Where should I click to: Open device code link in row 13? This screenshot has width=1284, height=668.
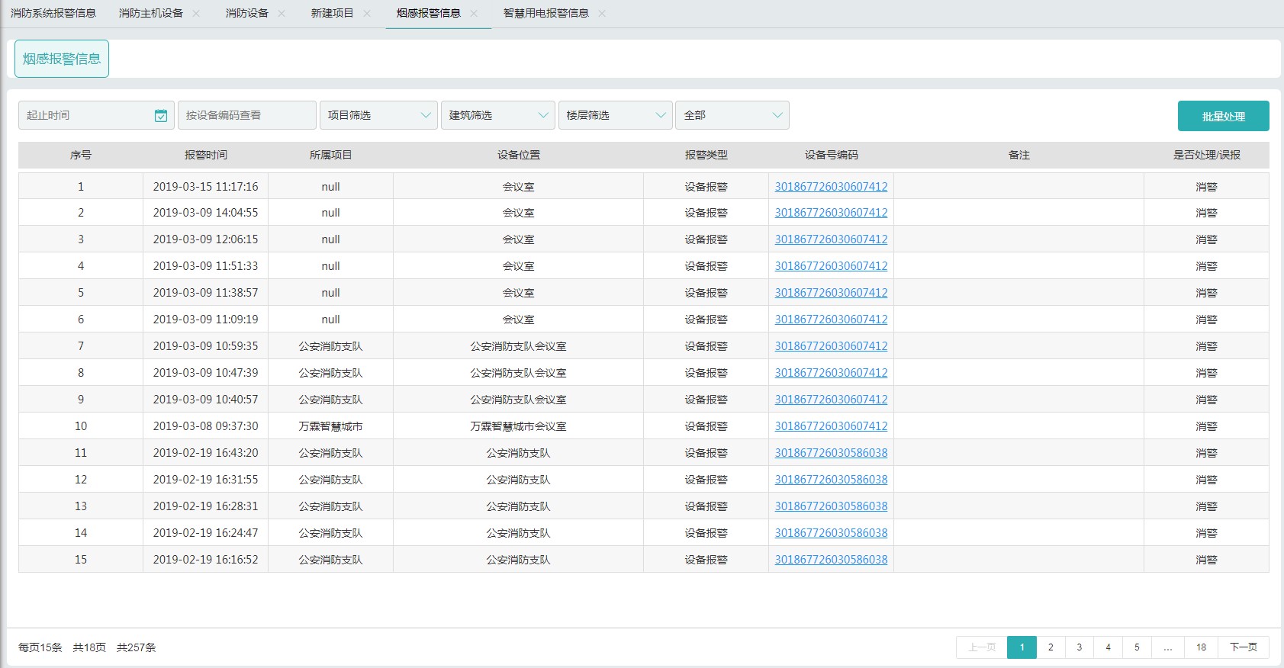tap(831, 506)
